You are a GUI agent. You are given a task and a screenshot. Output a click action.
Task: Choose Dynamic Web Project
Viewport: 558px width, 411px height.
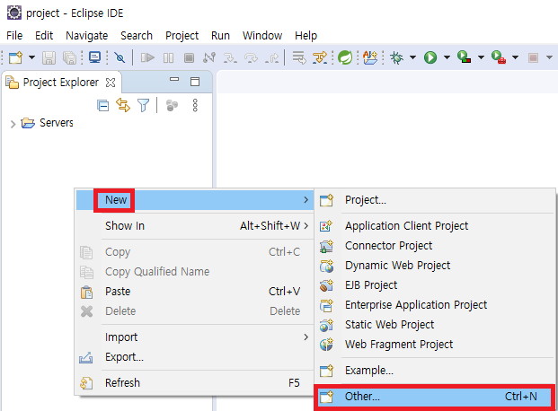pyautogui.click(x=435, y=266)
